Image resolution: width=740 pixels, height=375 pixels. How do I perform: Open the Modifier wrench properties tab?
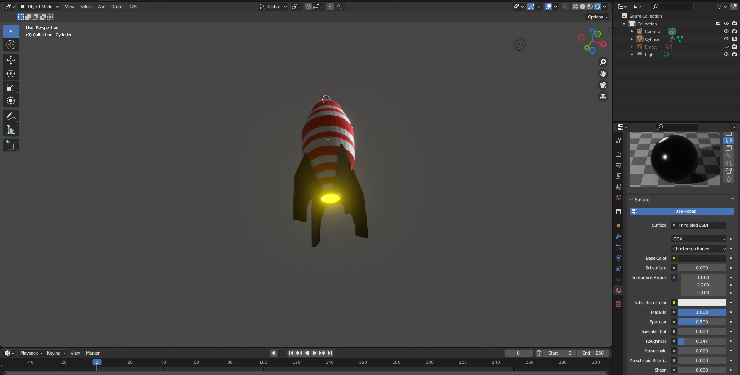(618, 236)
